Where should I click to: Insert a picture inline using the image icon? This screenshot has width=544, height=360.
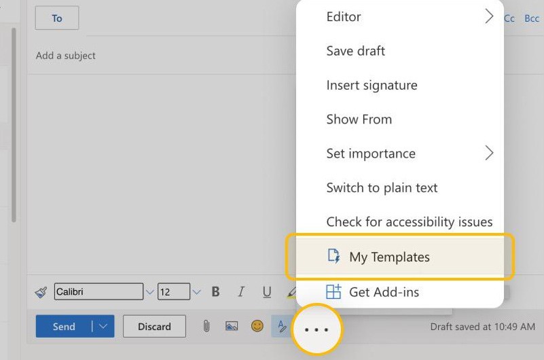click(232, 326)
